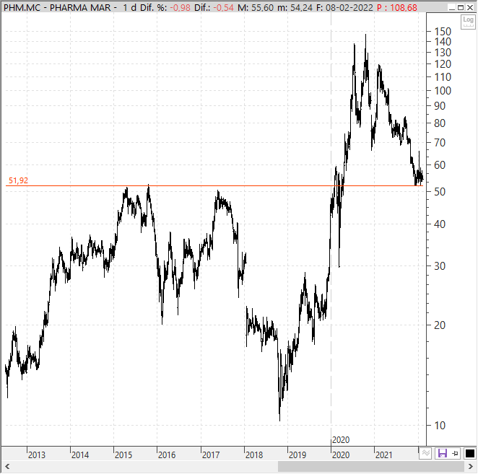The height and width of the screenshot is (474, 478).
Task: Click the 70 price axis label
Action: [440, 142]
